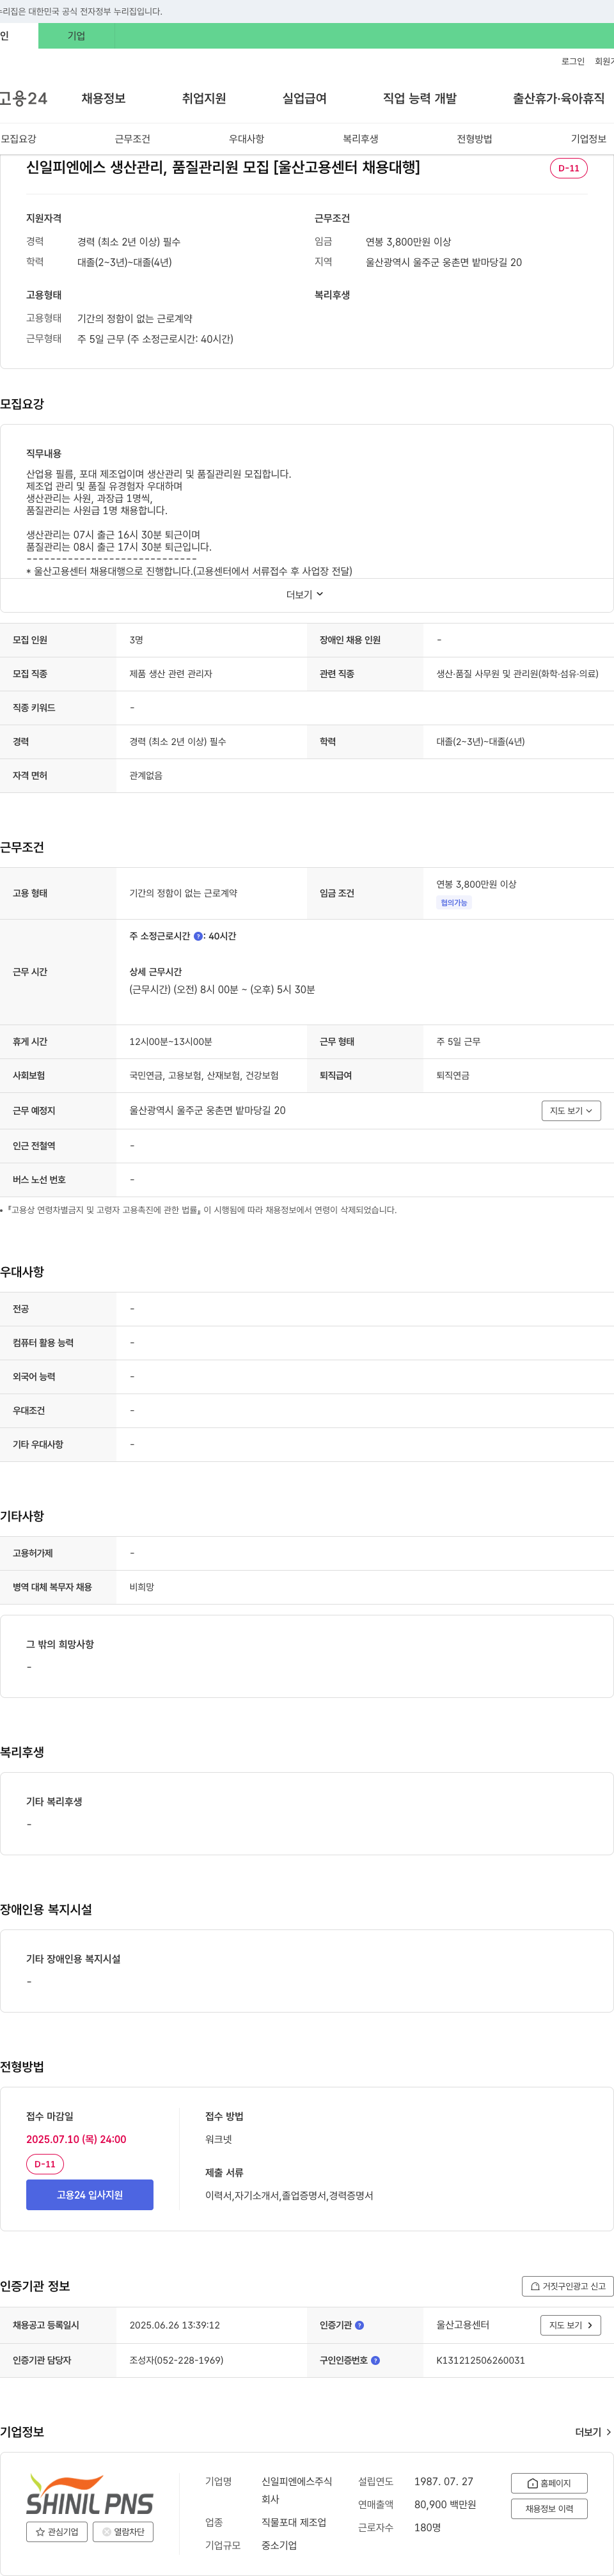Click 생산·품질 사무원 관련 직종 cell
This screenshot has height=2576, width=614.
pos(517,674)
